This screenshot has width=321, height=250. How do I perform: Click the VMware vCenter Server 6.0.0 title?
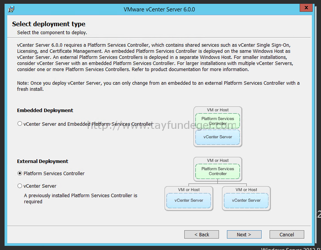click(159, 9)
